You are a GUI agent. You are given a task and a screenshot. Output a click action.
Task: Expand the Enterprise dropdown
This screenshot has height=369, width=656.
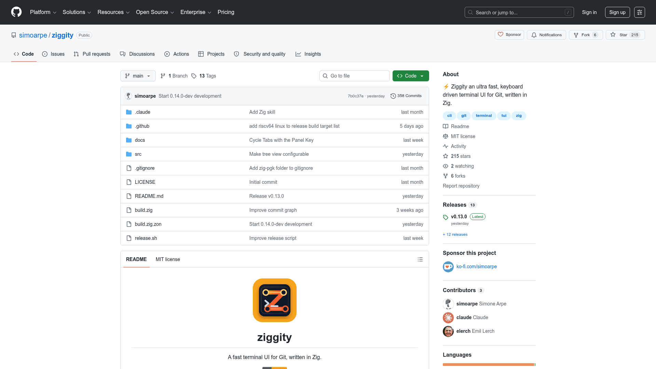click(x=196, y=12)
